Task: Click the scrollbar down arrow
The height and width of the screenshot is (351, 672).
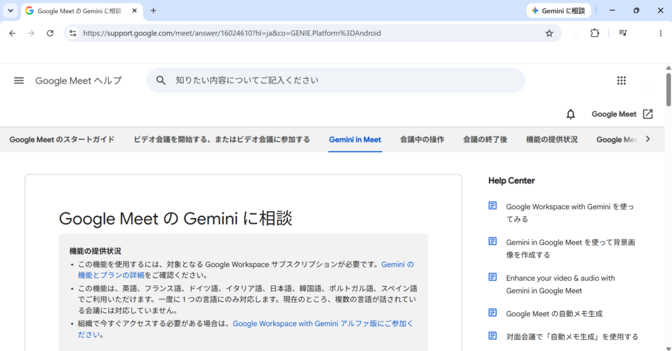Action: [x=669, y=348]
